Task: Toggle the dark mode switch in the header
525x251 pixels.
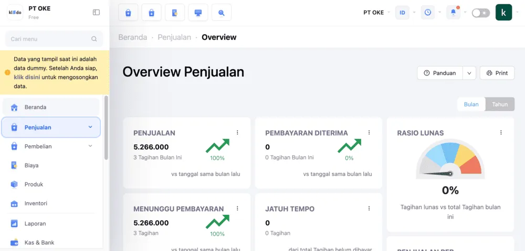Action: (481, 13)
